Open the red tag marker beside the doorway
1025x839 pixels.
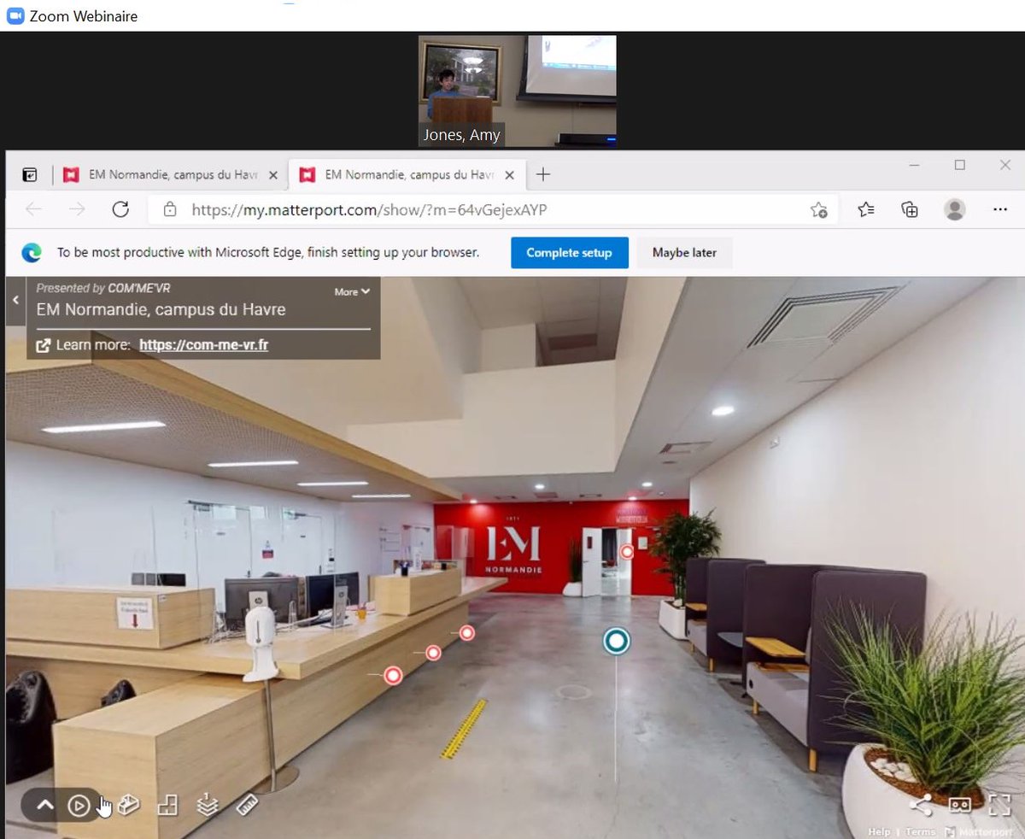pyautogui.click(x=627, y=552)
